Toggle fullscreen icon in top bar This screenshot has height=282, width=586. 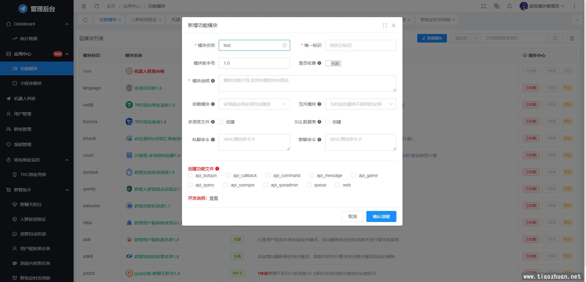pos(484,6)
